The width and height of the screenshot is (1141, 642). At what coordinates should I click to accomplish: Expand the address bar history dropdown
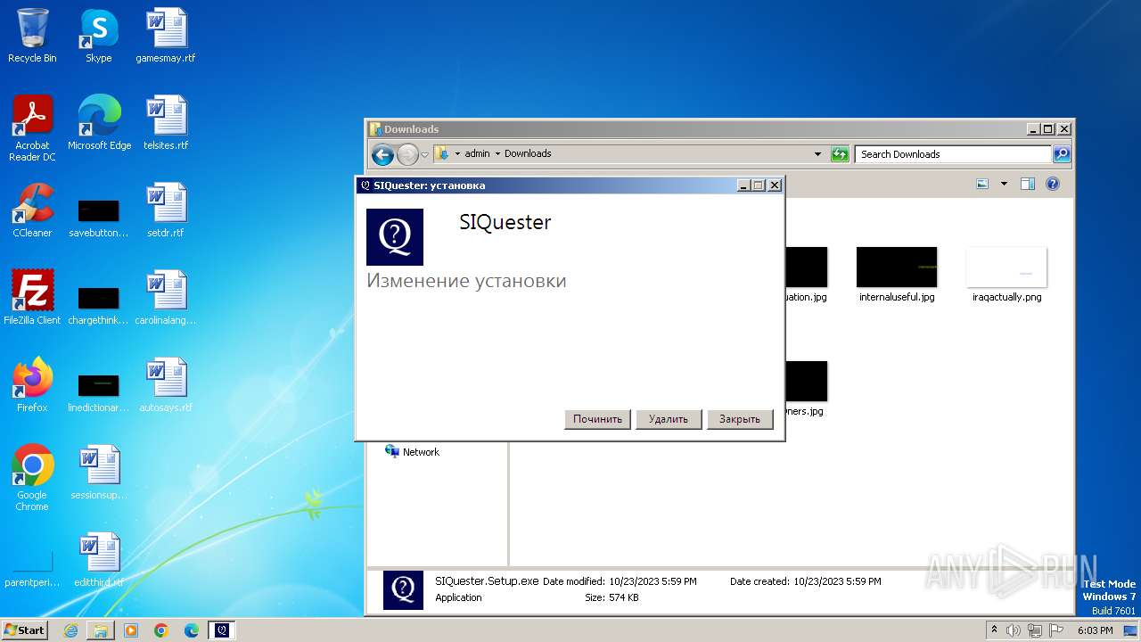coord(818,154)
